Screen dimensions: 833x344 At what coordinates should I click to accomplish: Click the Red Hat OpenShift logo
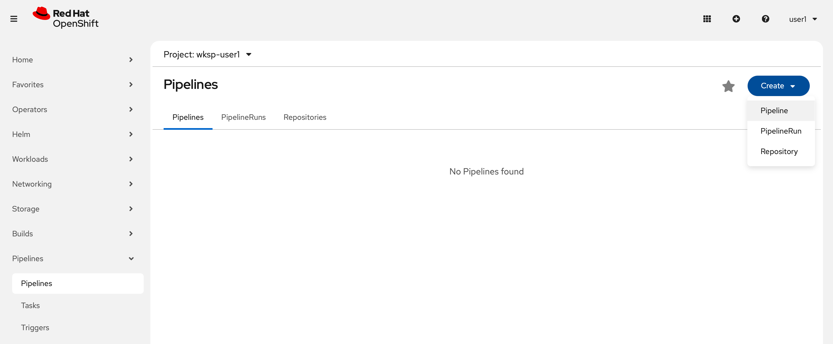click(66, 18)
